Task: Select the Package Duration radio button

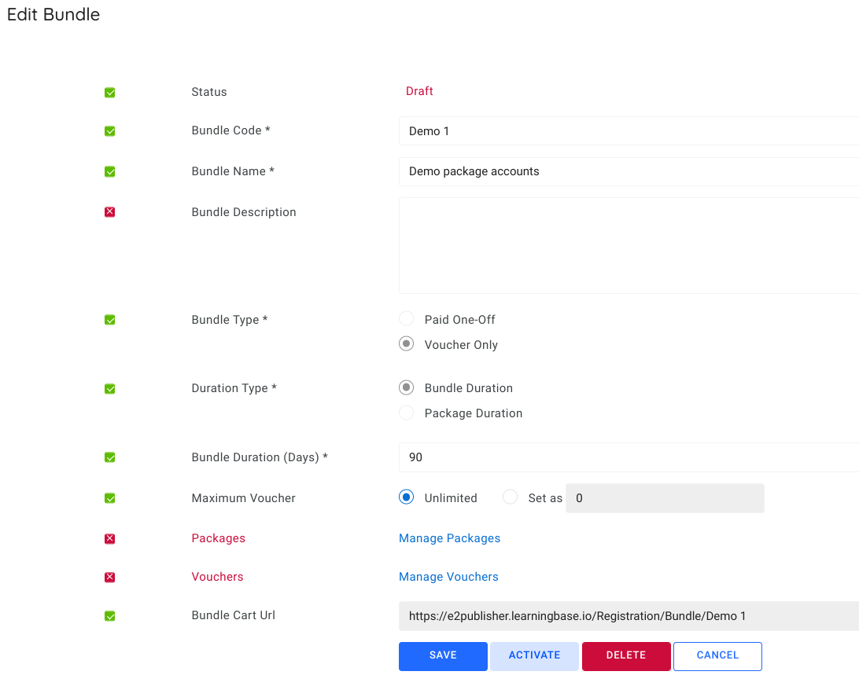Action: coord(406,412)
